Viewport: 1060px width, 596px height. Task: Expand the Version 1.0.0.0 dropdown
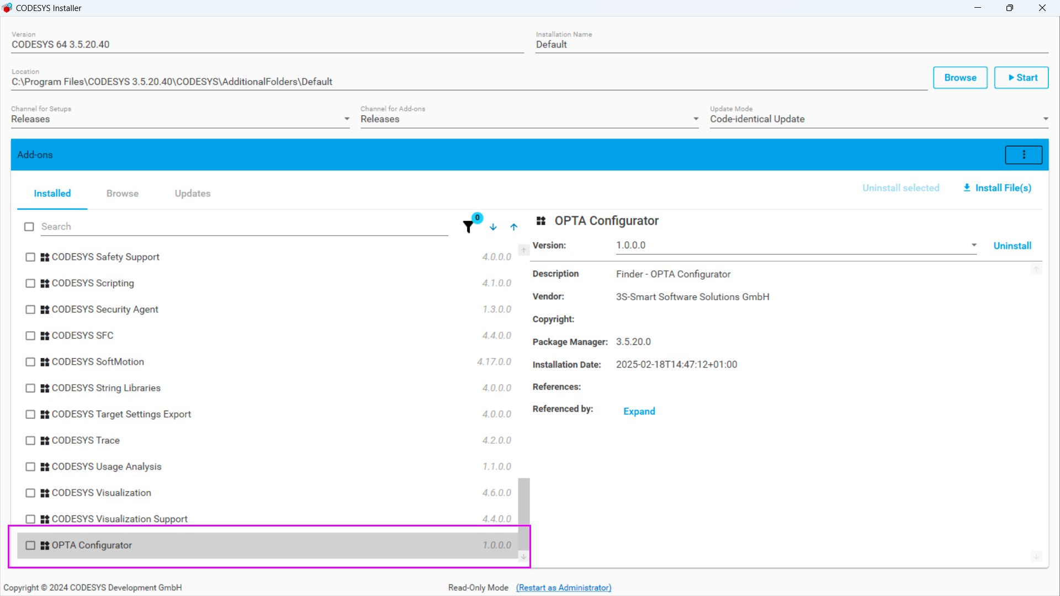(973, 245)
